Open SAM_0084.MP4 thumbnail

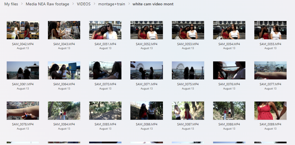coord(64,111)
